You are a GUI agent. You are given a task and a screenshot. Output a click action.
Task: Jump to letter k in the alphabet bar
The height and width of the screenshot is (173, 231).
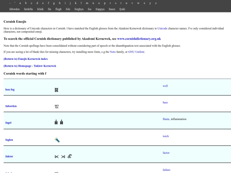pyautogui.click(x=76, y=3)
